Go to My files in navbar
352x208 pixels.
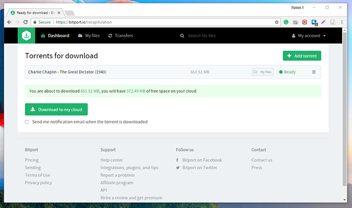coord(89,36)
